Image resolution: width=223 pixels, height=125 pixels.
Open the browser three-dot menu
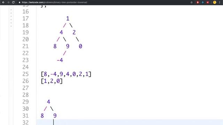[x=220, y=2]
